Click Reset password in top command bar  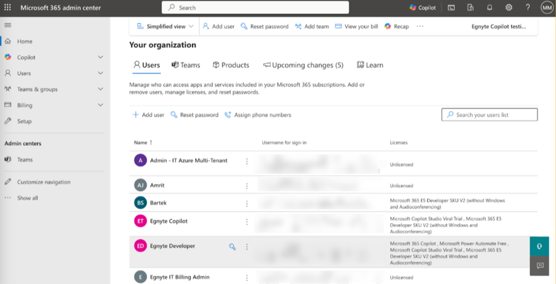click(x=264, y=26)
